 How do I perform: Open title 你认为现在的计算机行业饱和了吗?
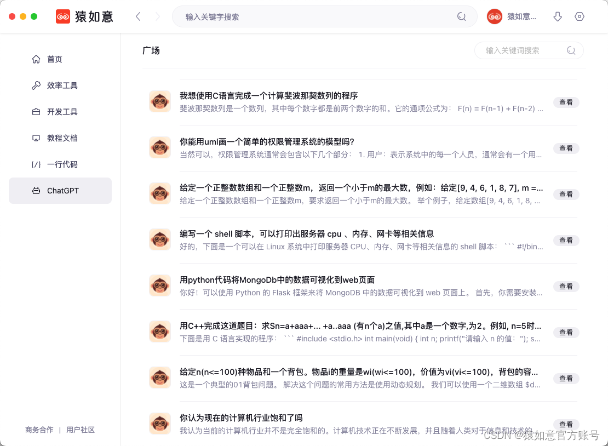[241, 418]
